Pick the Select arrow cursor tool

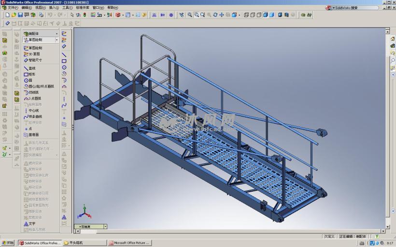72,15
